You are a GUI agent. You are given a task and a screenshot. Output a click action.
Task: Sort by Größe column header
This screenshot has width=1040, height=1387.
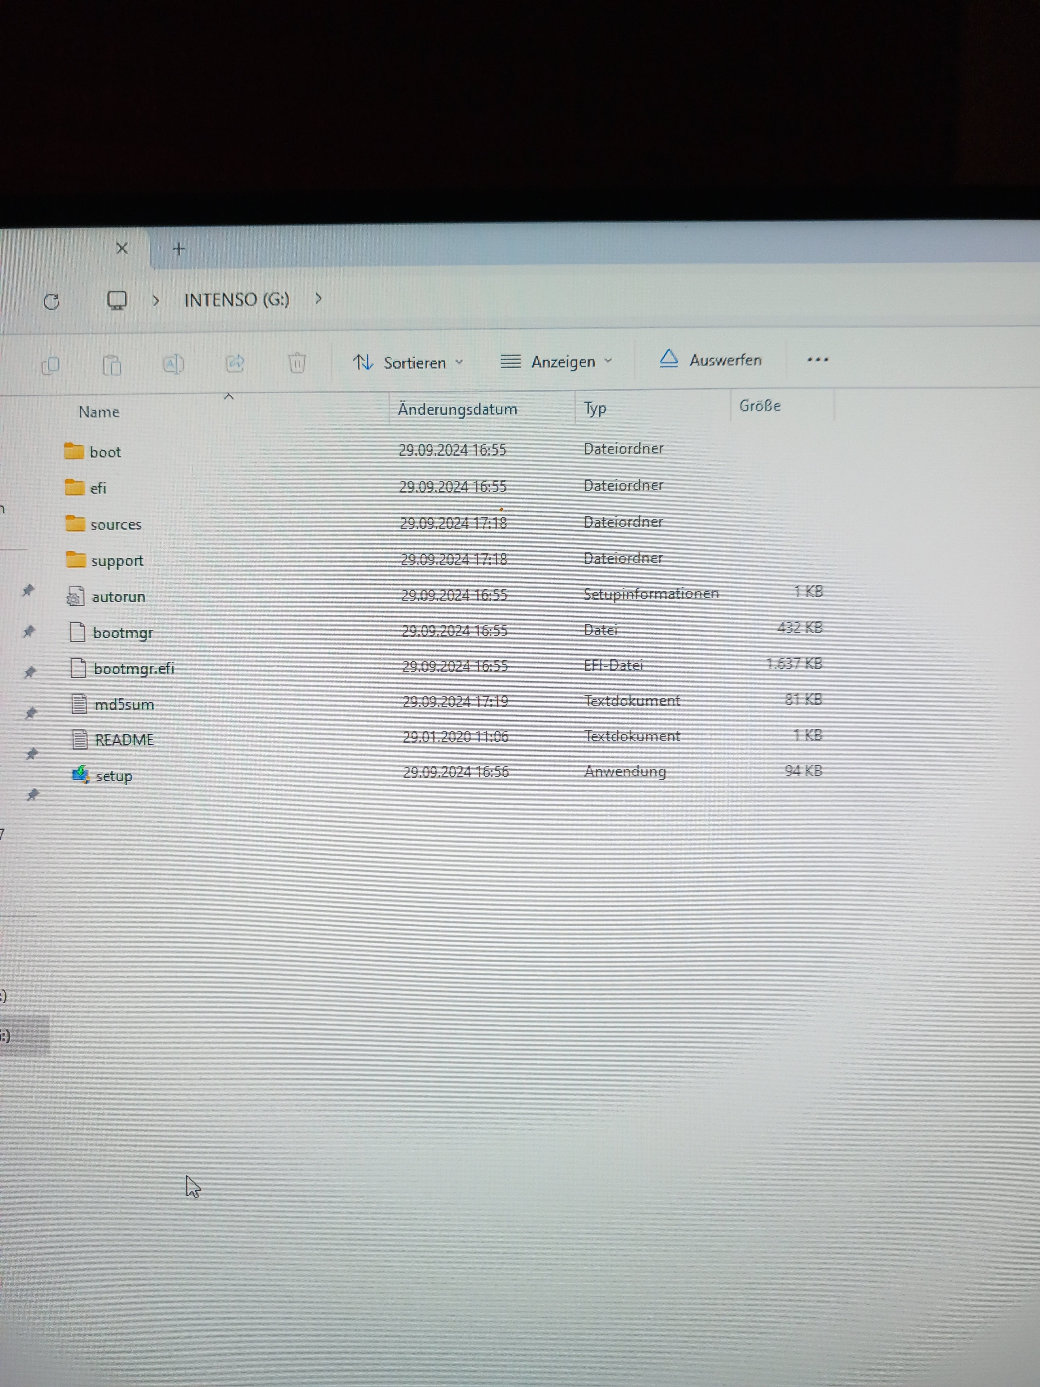(x=760, y=406)
